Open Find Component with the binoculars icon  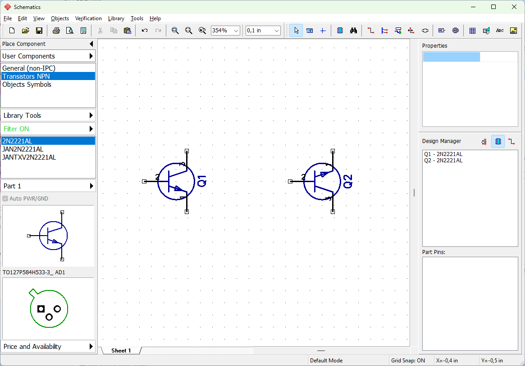point(354,31)
